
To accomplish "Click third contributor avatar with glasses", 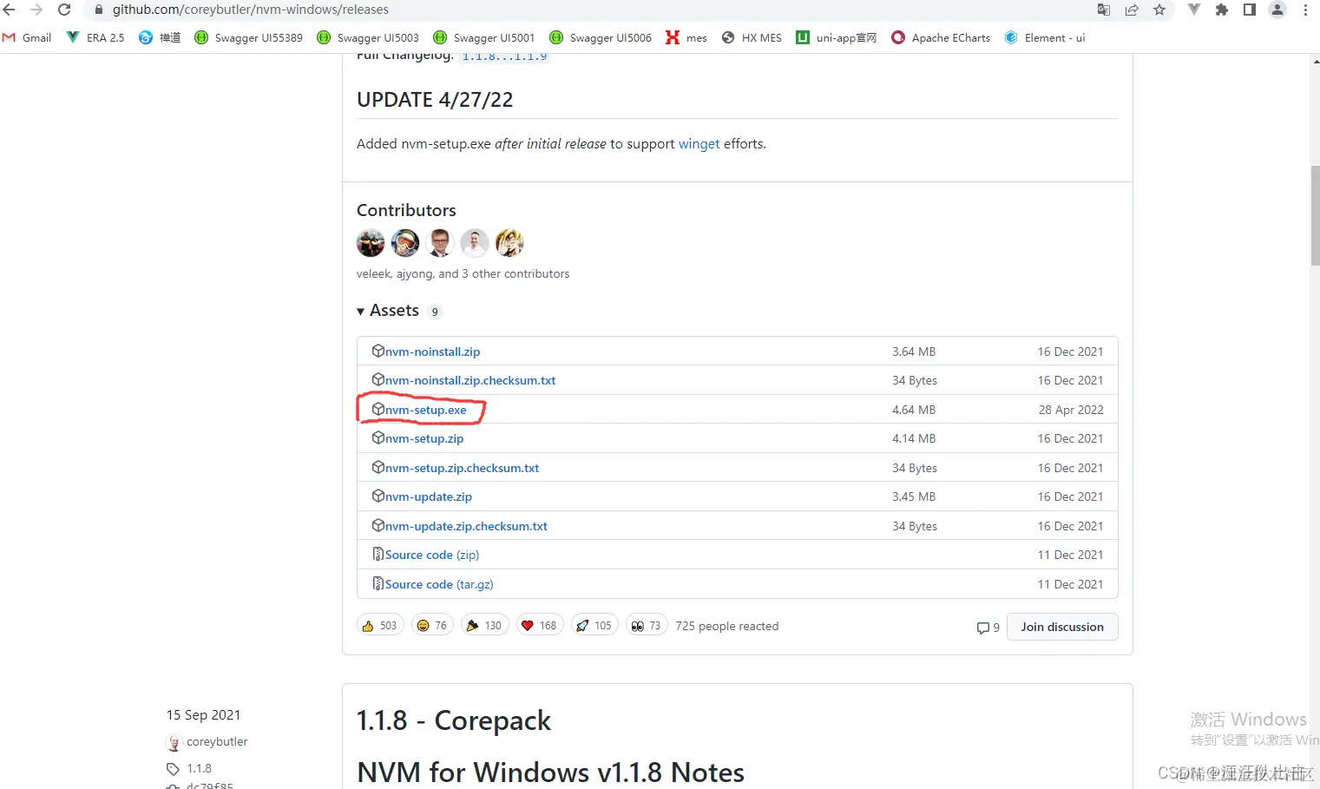I will click(440, 243).
